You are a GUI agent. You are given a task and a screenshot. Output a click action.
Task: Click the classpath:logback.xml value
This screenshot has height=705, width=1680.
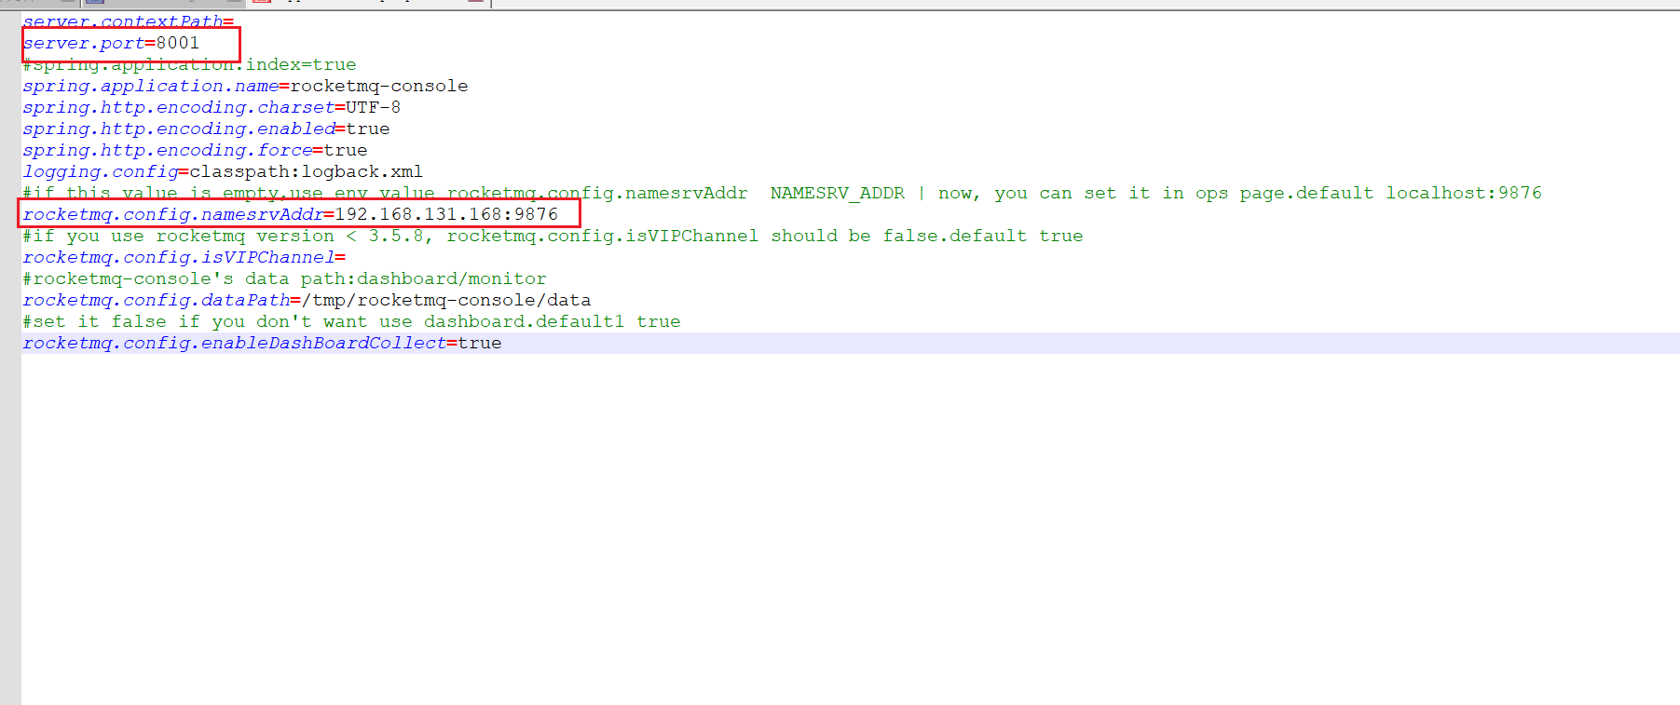[x=307, y=171]
